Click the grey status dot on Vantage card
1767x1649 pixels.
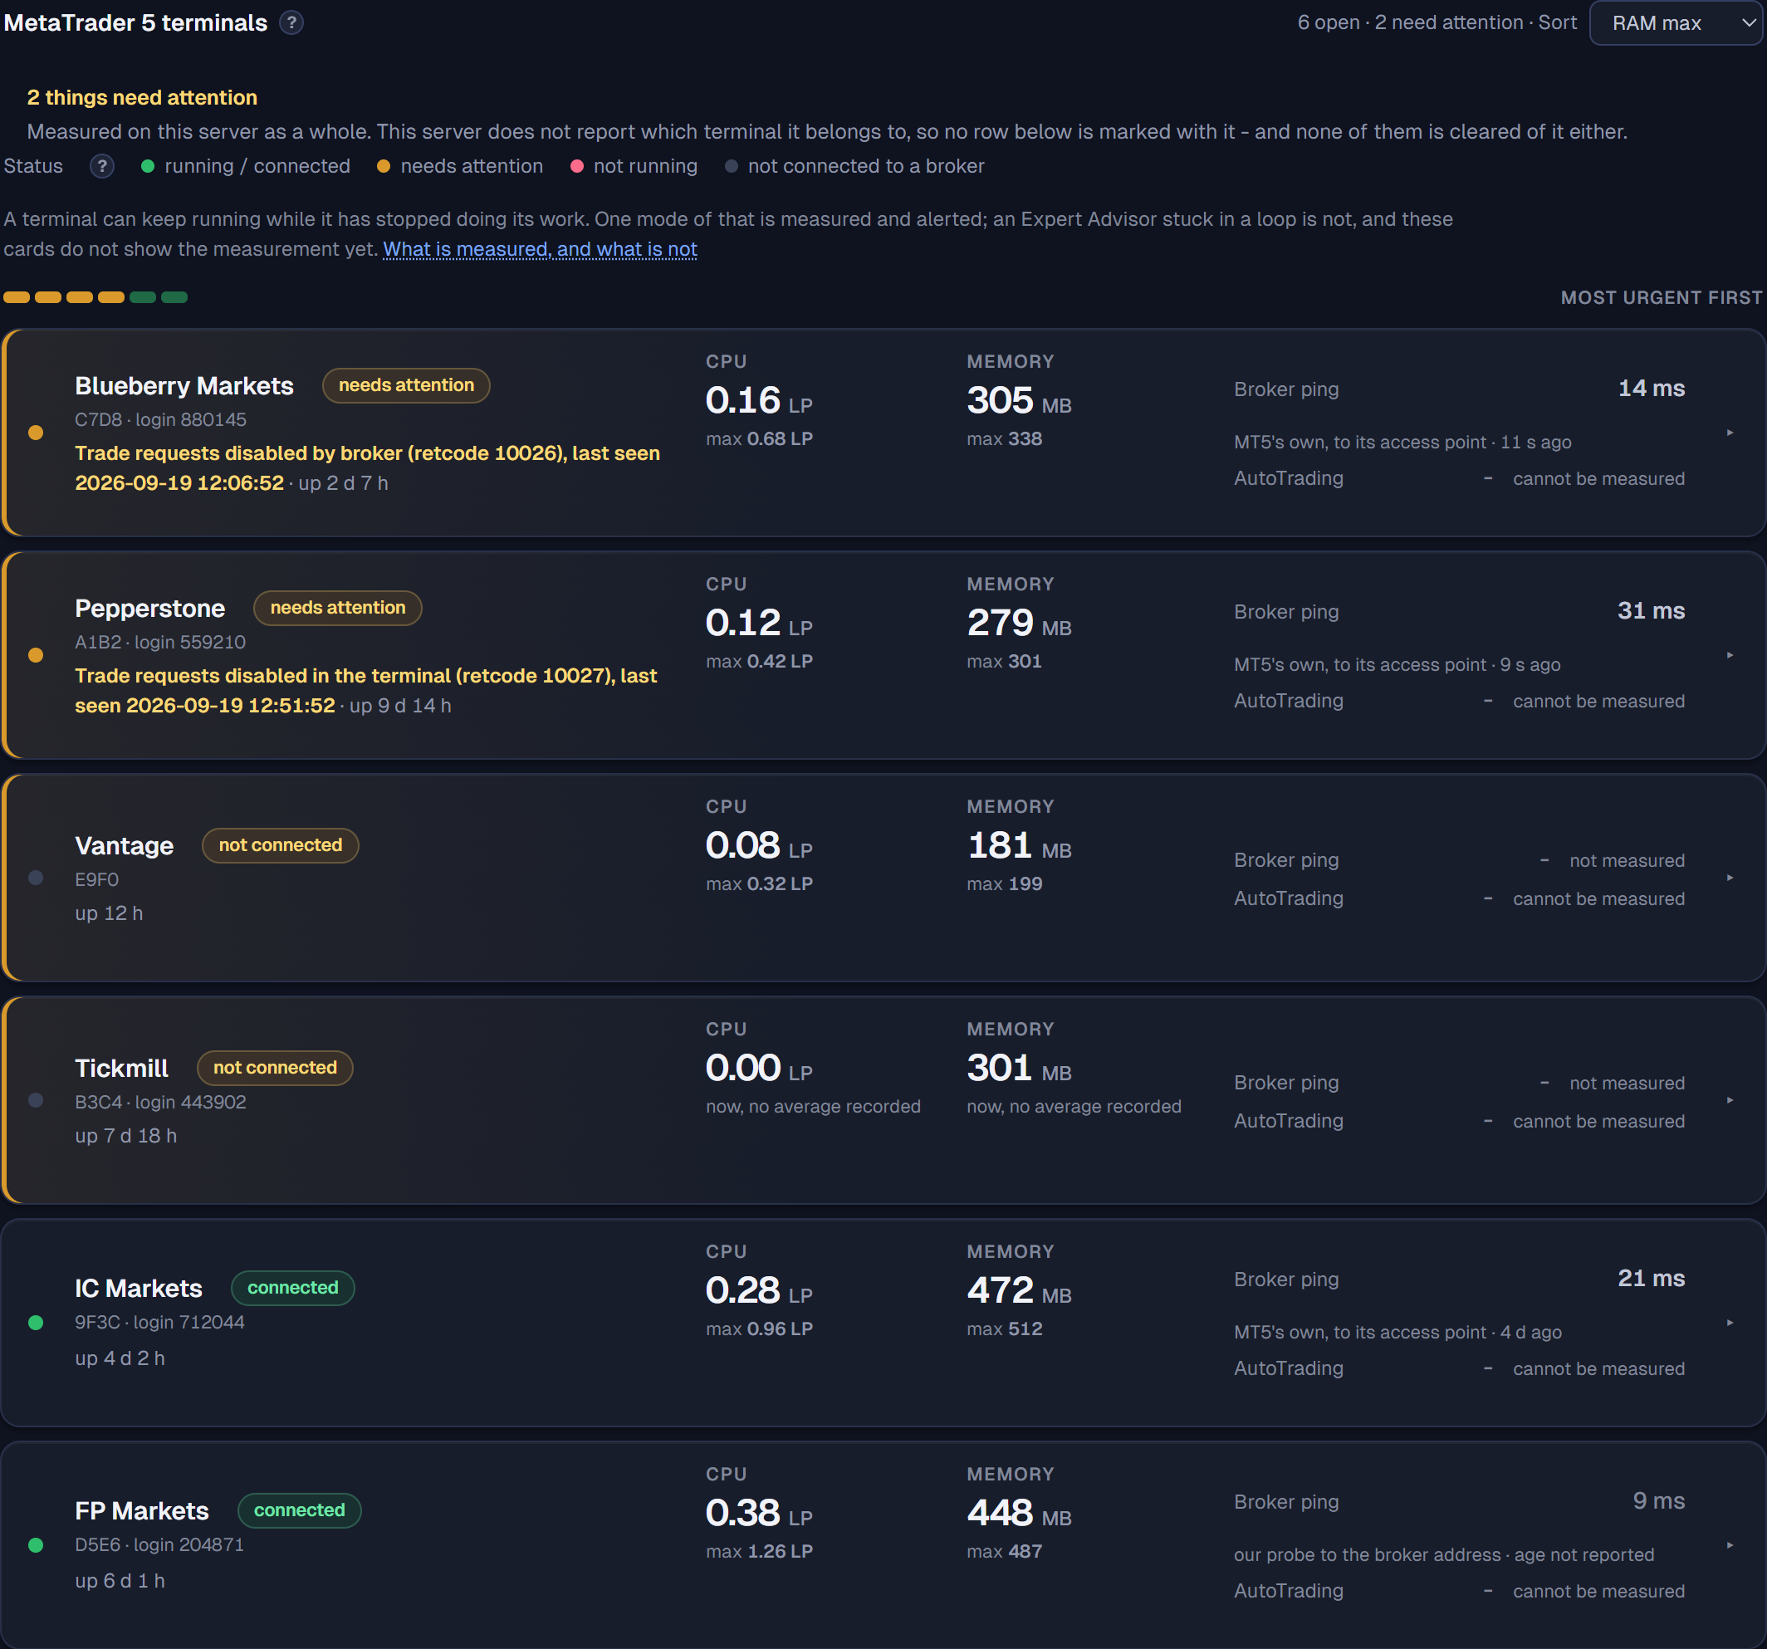coord(36,878)
